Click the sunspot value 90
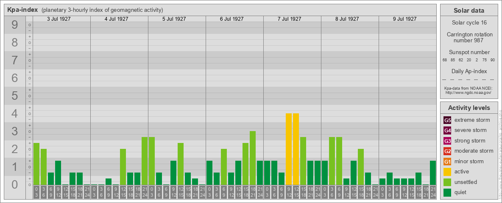 (x=492, y=60)
